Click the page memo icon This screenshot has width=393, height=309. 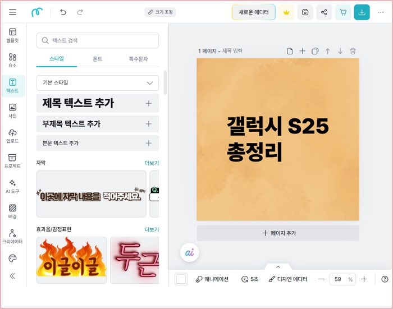coord(290,51)
